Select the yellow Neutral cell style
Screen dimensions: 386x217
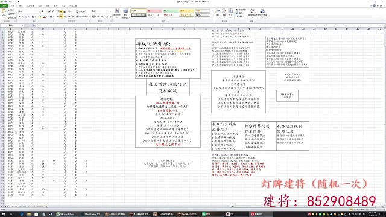pos(186,11)
